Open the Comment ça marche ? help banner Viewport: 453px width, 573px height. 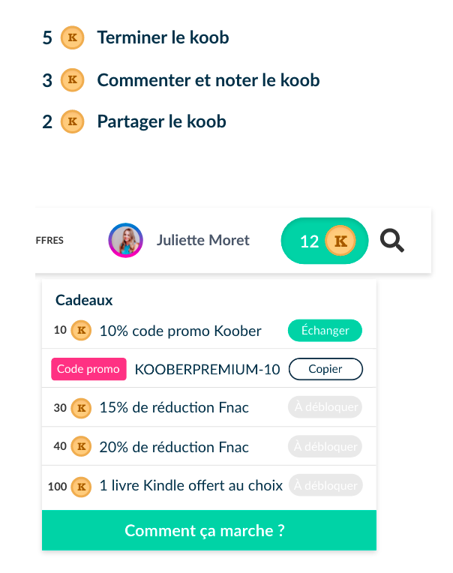tap(208, 531)
